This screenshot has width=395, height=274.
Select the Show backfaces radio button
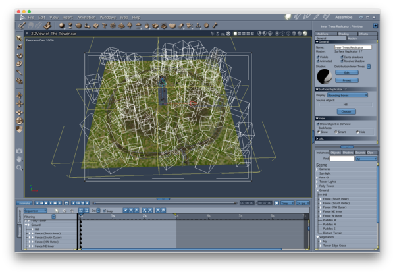pyautogui.click(x=319, y=132)
